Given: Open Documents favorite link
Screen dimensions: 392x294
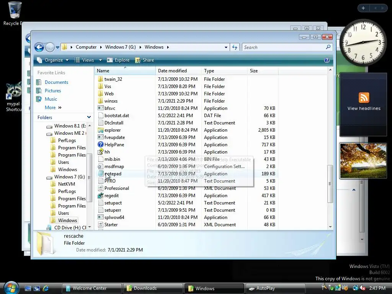Looking at the screenshot, I should [56, 82].
